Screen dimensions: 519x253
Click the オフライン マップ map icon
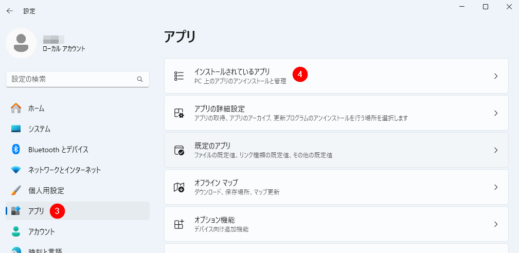[x=178, y=187]
